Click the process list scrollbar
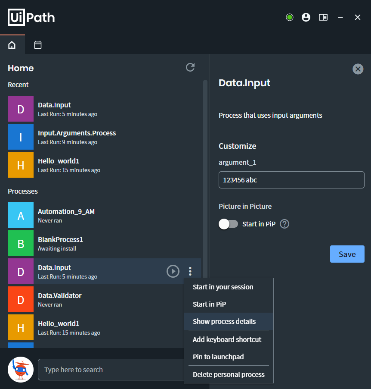The height and width of the screenshot is (389, 371). [x=205, y=179]
